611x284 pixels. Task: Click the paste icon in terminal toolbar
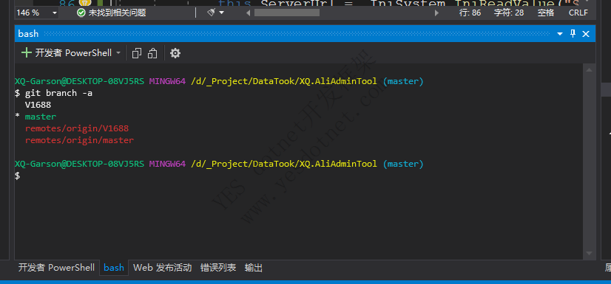coord(152,53)
